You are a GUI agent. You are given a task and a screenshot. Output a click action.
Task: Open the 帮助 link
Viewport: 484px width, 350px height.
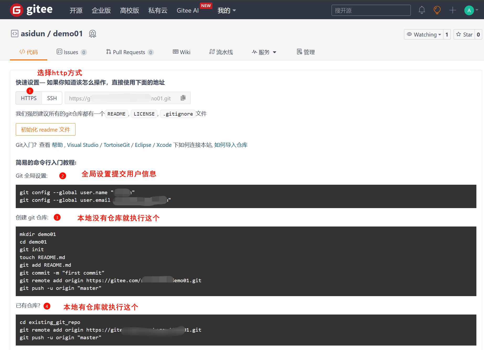click(57, 145)
